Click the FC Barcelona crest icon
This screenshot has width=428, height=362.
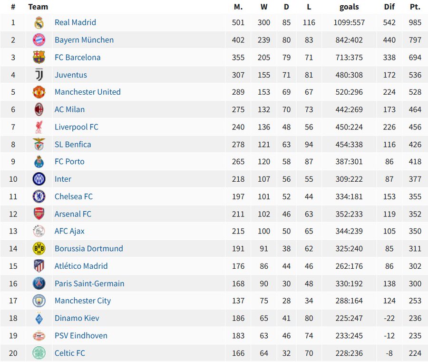pyautogui.click(x=39, y=58)
